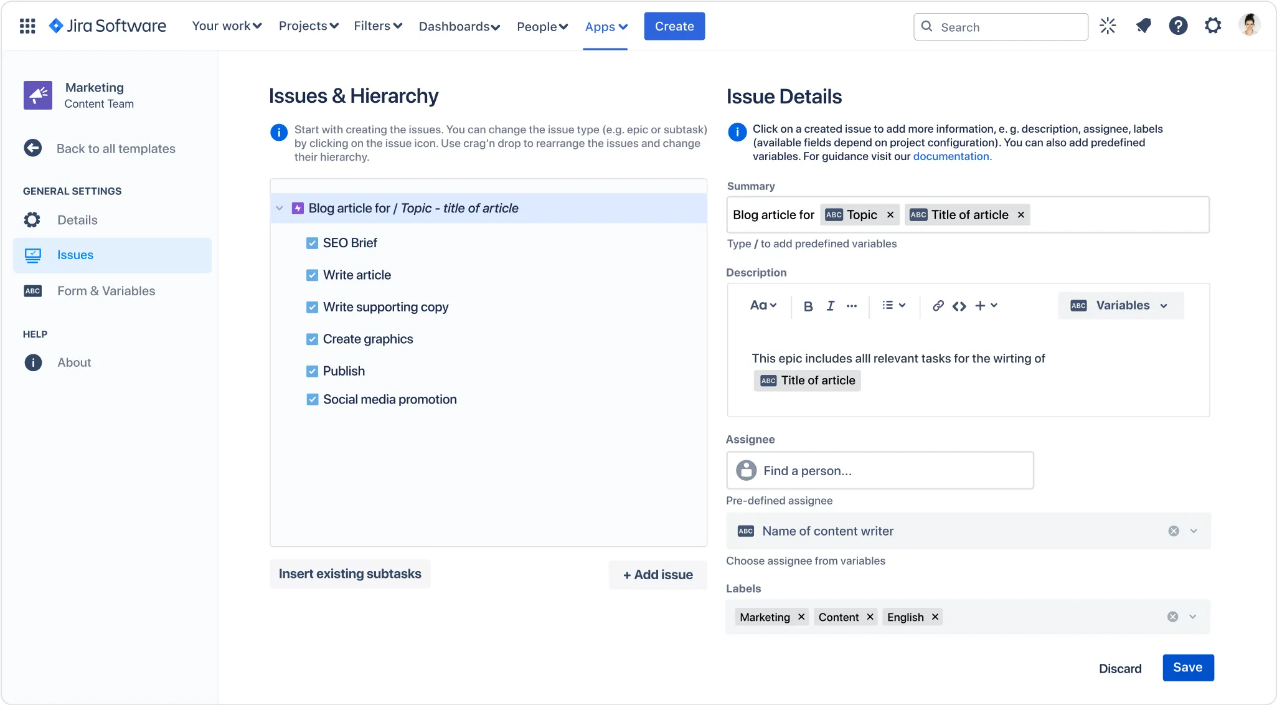The height and width of the screenshot is (705, 1277).
Task: Toggle the Write supporting copy checkbox
Action: pyautogui.click(x=312, y=307)
